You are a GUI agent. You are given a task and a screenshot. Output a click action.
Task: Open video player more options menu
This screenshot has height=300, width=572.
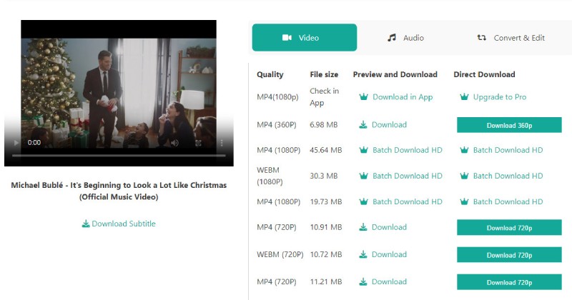[221, 143]
